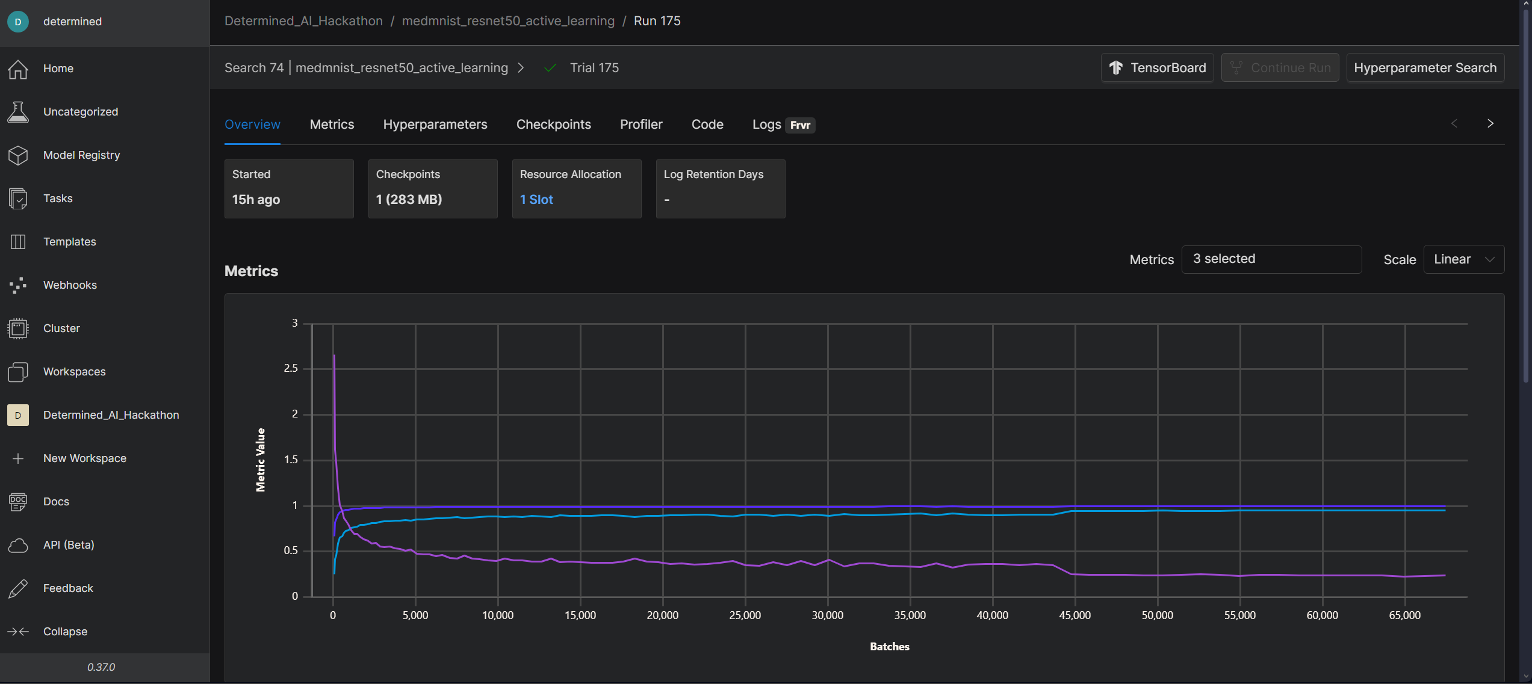
Task: Click the Hyperparameter Search button
Action: [x=1425, y=68]
